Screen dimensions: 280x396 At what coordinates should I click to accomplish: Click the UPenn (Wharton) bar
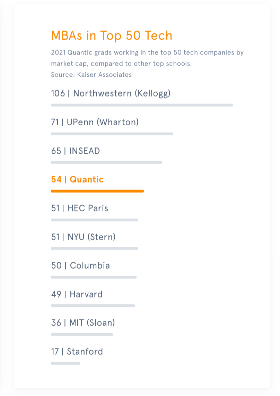click(112, 134)
